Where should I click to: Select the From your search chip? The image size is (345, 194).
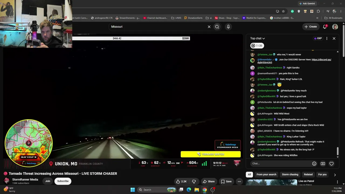[x=266, y=175]
